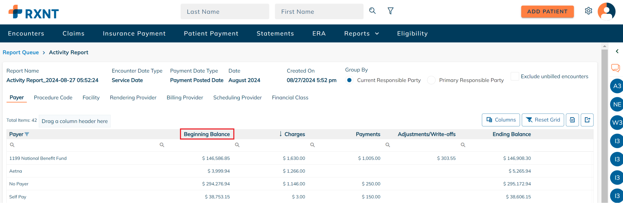
Task: Click the export grid icon button
Action: tap(587, 120)
